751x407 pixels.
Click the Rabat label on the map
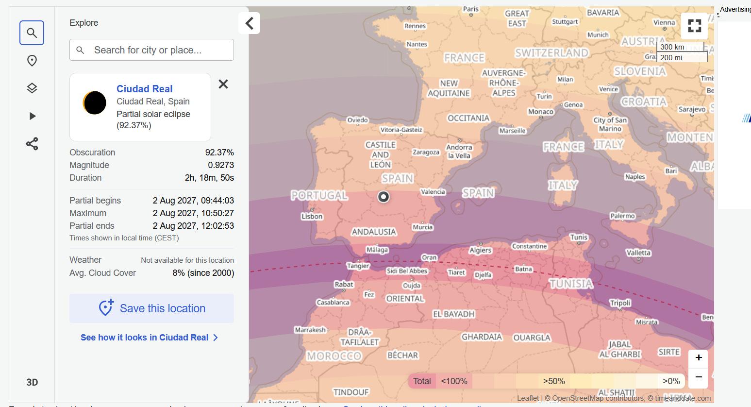pyautogui.click(x=344, y=285)
